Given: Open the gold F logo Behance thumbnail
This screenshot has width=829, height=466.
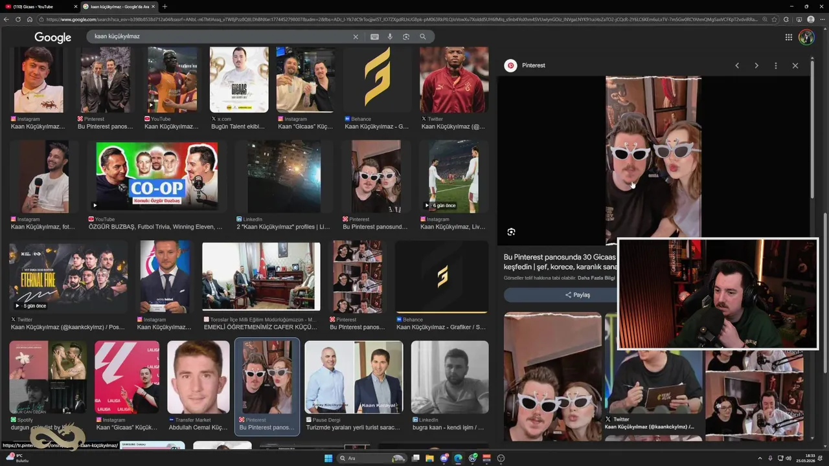Looking at the screenshot, I should (x=377, y=80).
